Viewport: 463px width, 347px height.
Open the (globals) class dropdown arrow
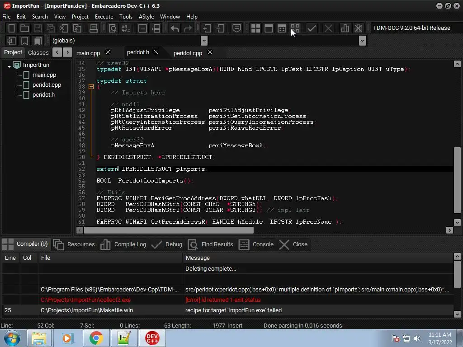tap(204, 40)
